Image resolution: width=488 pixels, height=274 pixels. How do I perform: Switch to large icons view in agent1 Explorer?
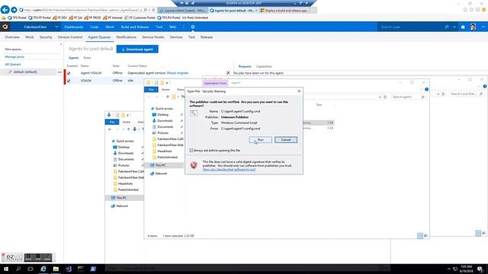(x=425, y=236)
